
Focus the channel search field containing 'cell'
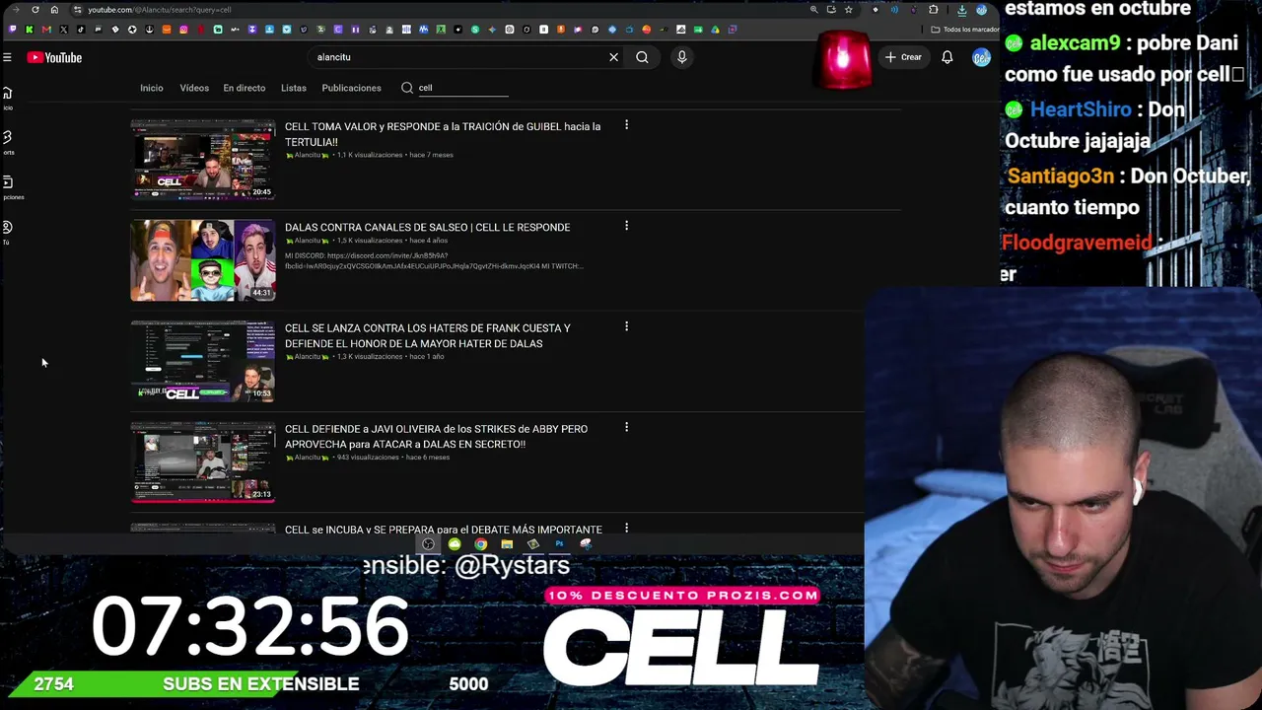pos(463,88)
